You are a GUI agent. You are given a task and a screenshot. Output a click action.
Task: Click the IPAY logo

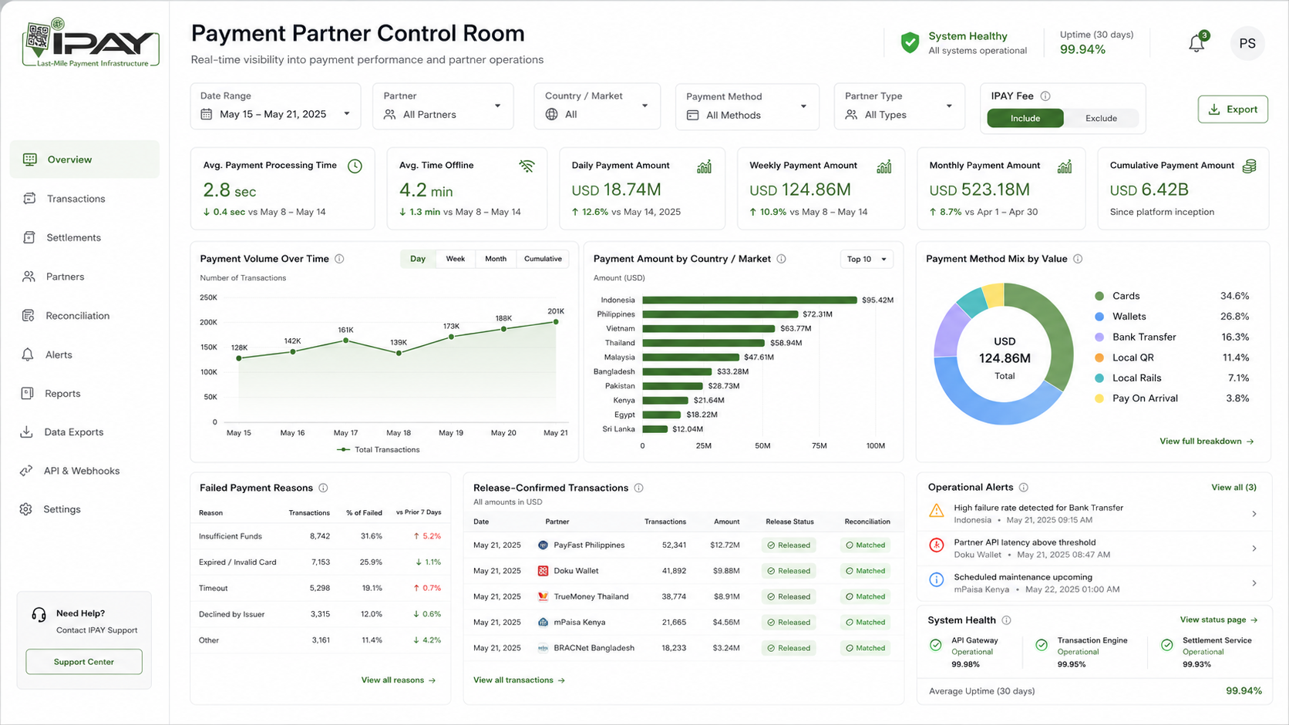coord(91,43)
